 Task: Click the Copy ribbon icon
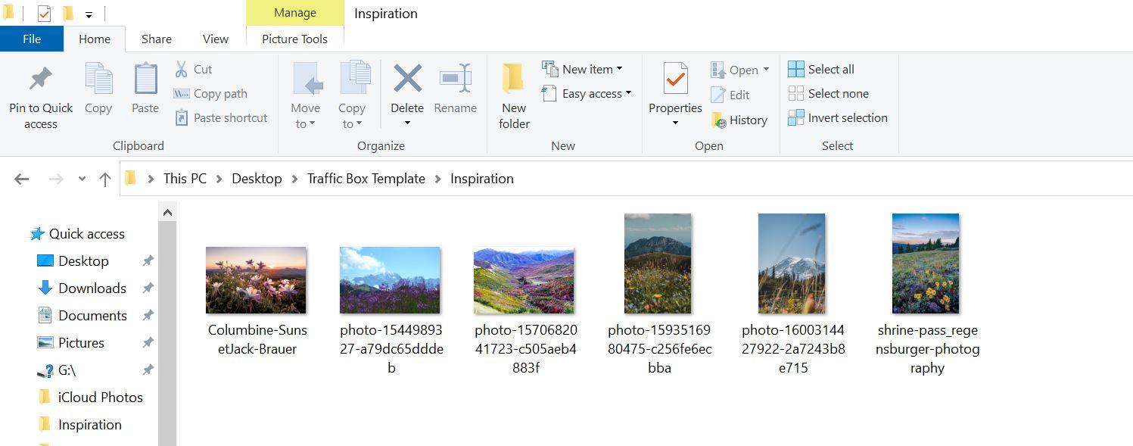click(98, 79)
